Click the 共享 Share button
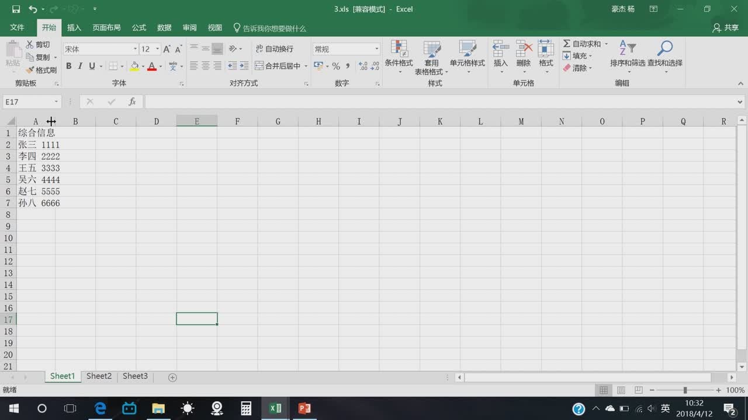The height and width of the screenshot is (420, 748). click(726, 27)
